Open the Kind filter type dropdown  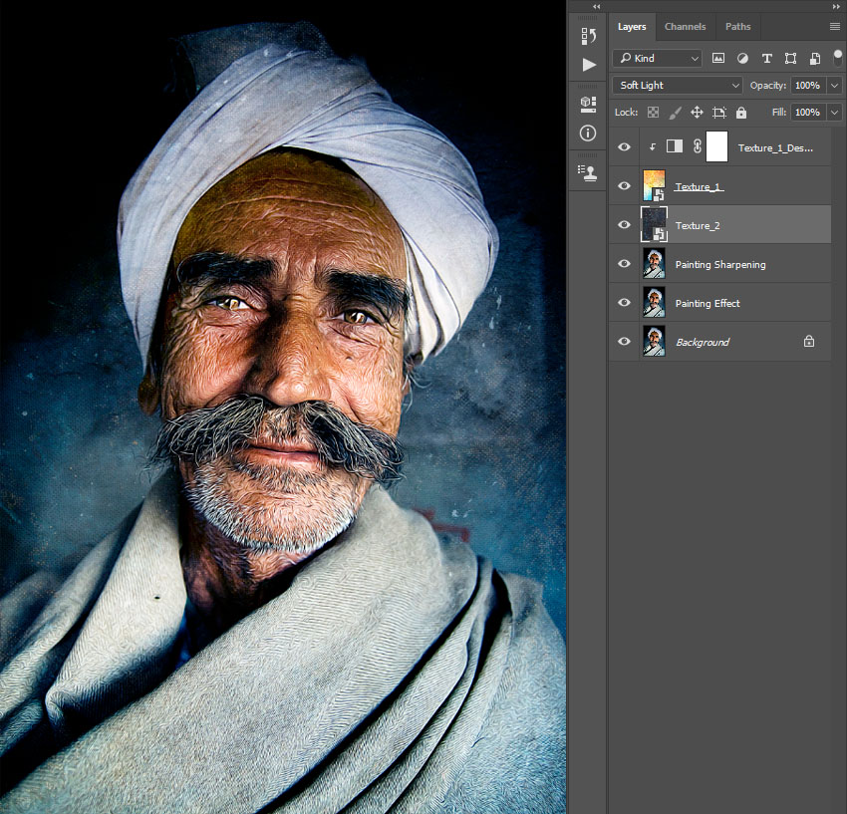pos(657,59)
